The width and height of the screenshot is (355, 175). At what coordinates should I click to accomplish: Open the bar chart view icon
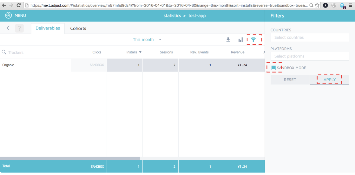241,40
